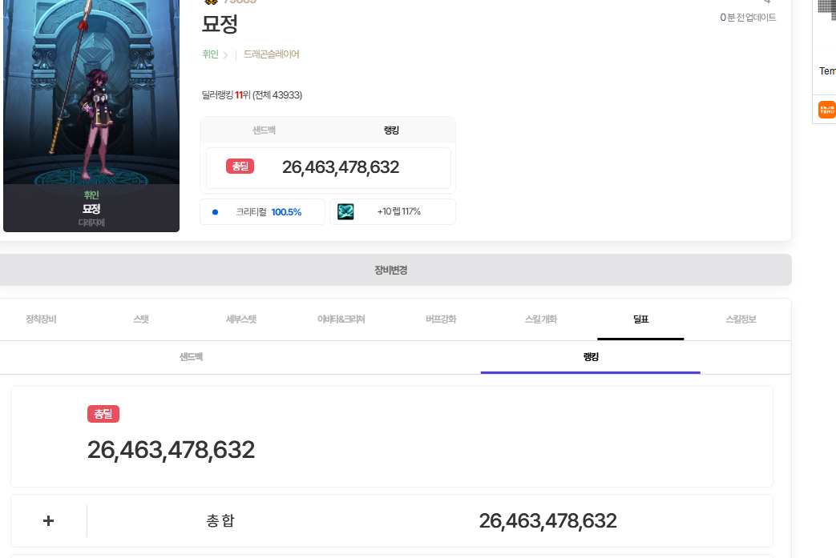This screenshot has width=836, height=558.
Task: Open the 장착장비 tab
Action: 41,319
